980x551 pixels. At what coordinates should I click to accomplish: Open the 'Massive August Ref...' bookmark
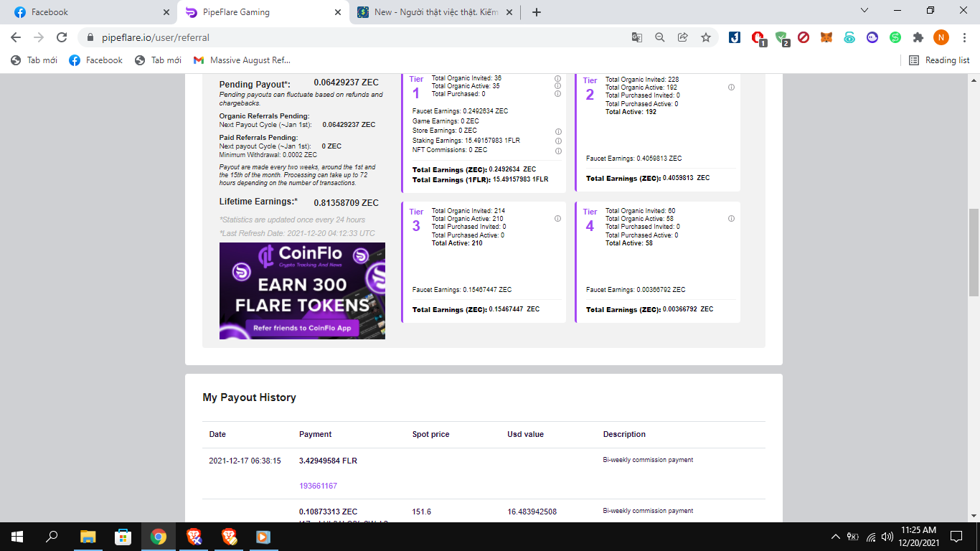click(x=242, y=60)
